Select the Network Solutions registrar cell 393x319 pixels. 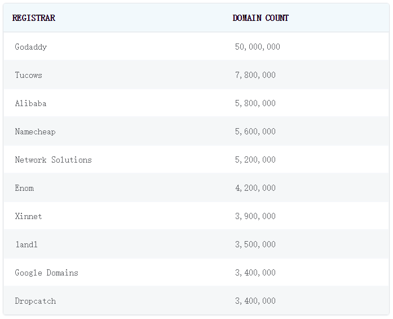coord(54,160)
